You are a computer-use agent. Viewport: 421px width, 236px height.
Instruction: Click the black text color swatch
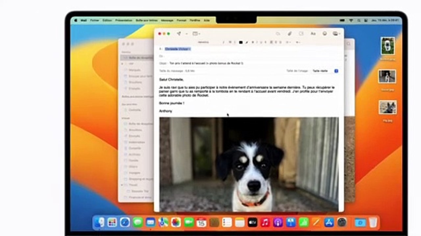tap(241, 42)
